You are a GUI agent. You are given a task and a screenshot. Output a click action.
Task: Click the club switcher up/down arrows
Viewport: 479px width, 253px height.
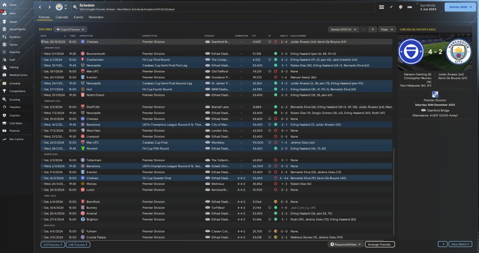coord(66,7)
